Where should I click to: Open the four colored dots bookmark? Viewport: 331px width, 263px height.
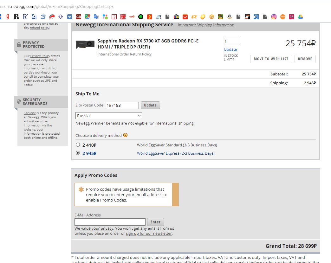(x=105, y=17)
